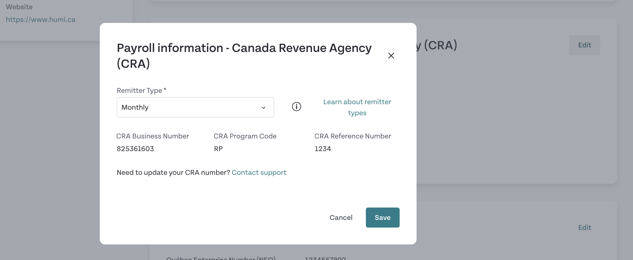Click the CRA Business Number label
Image resolution: width=633 pixels, height=260 pixels.
coord(153,136)
